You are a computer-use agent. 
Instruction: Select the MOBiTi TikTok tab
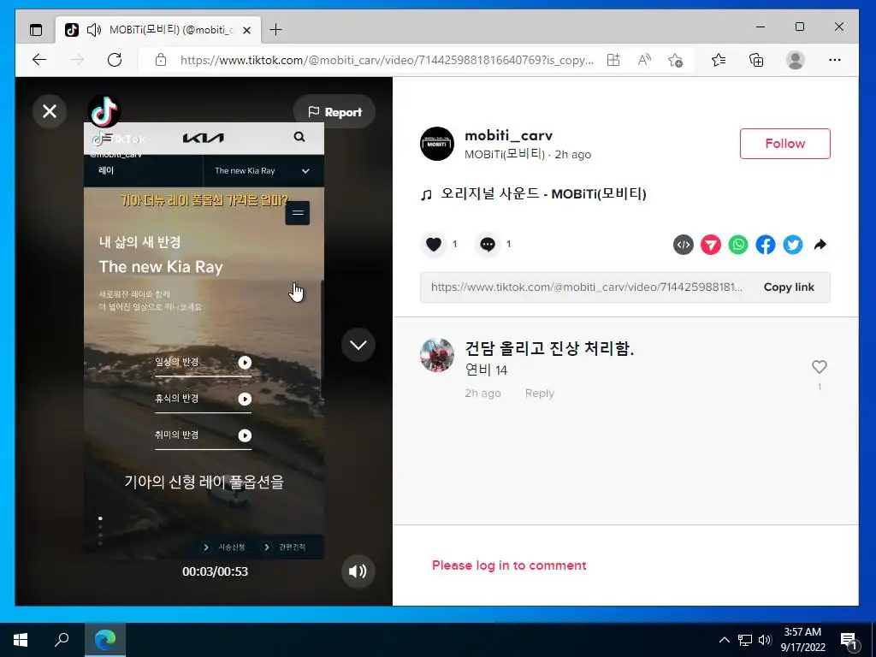pos(158,30)
